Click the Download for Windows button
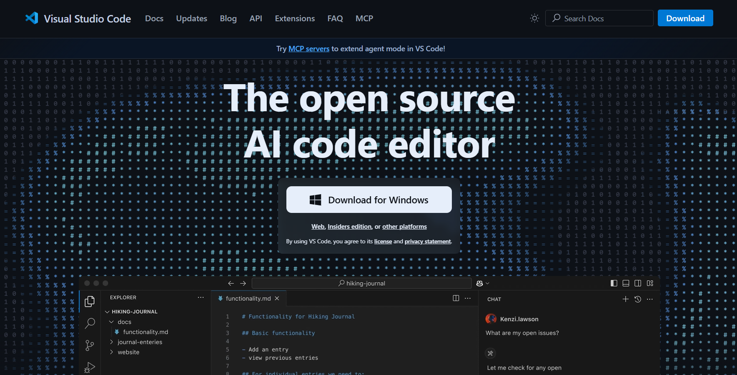This screenshot has width=737, height=375. 368,200
